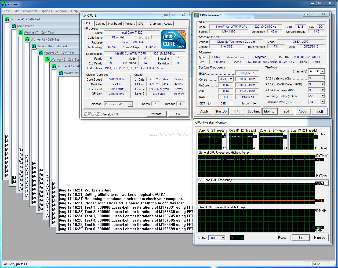Open the Cores multiplier x 21 dropdown
Screen dimensions: 338x268
[x=231, y=79]
